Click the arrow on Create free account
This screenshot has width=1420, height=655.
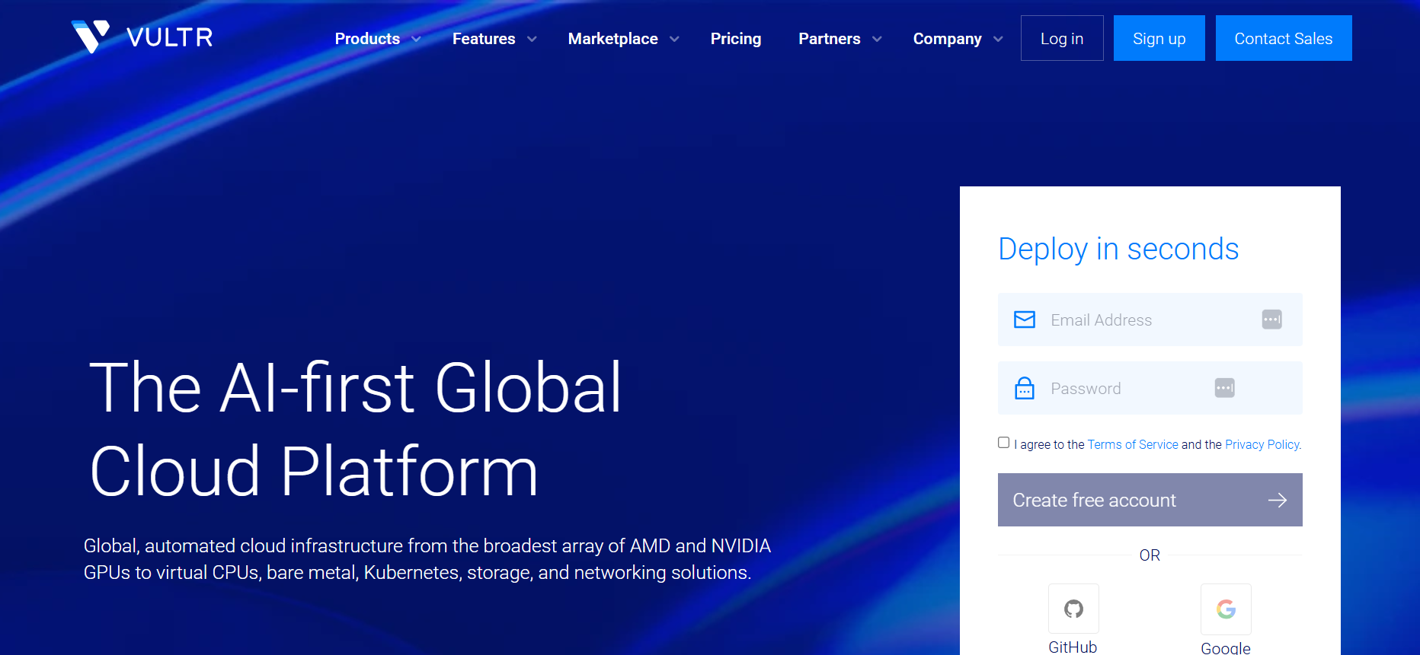tap(1278, 500)
